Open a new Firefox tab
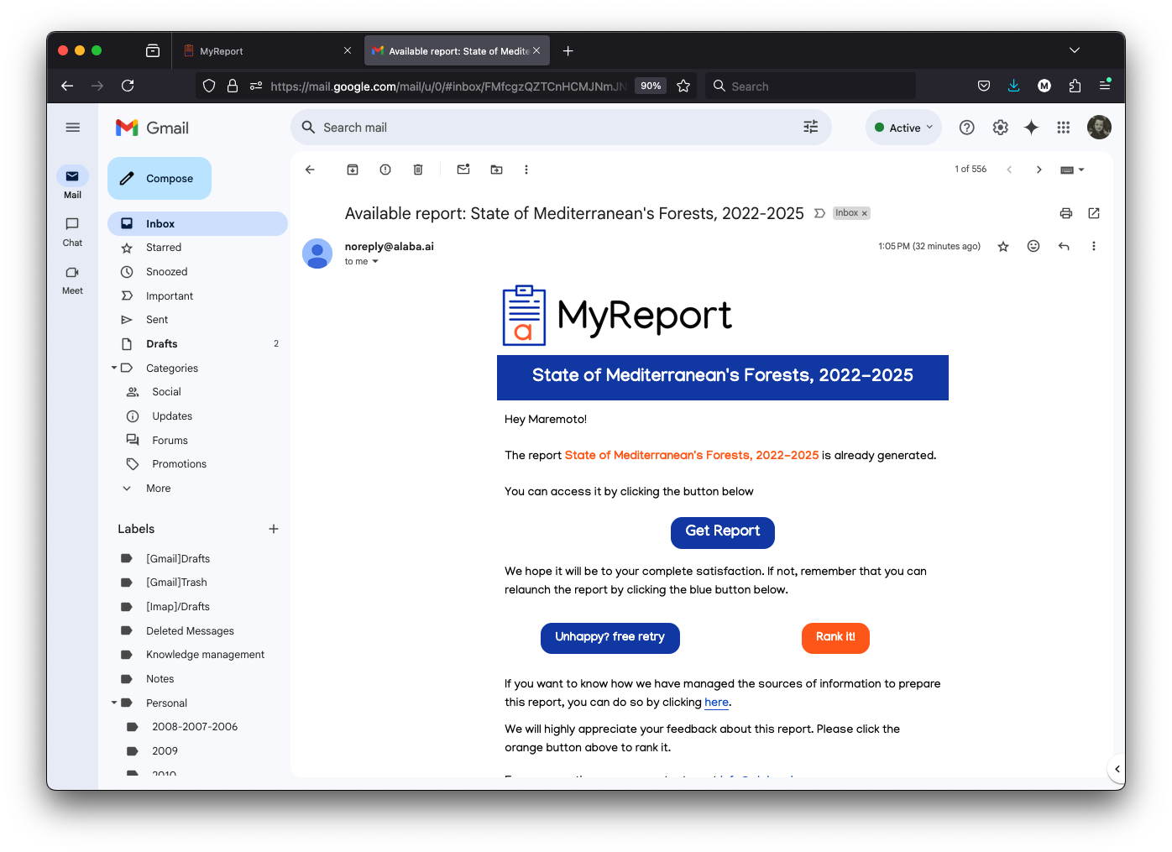Screen dimensions: 1172x852 pos(568,51)
